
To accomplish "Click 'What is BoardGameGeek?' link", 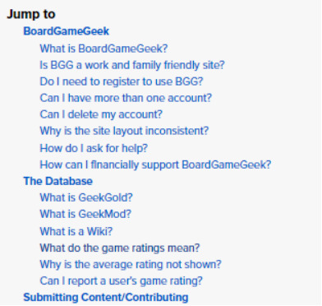I will click(x=103, y=49).
